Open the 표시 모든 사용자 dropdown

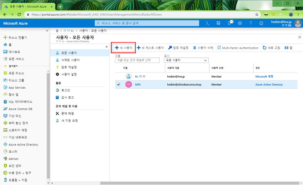186,60
